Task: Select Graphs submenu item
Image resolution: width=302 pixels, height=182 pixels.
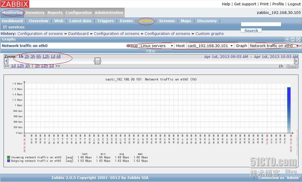Action: pos(146,21)
